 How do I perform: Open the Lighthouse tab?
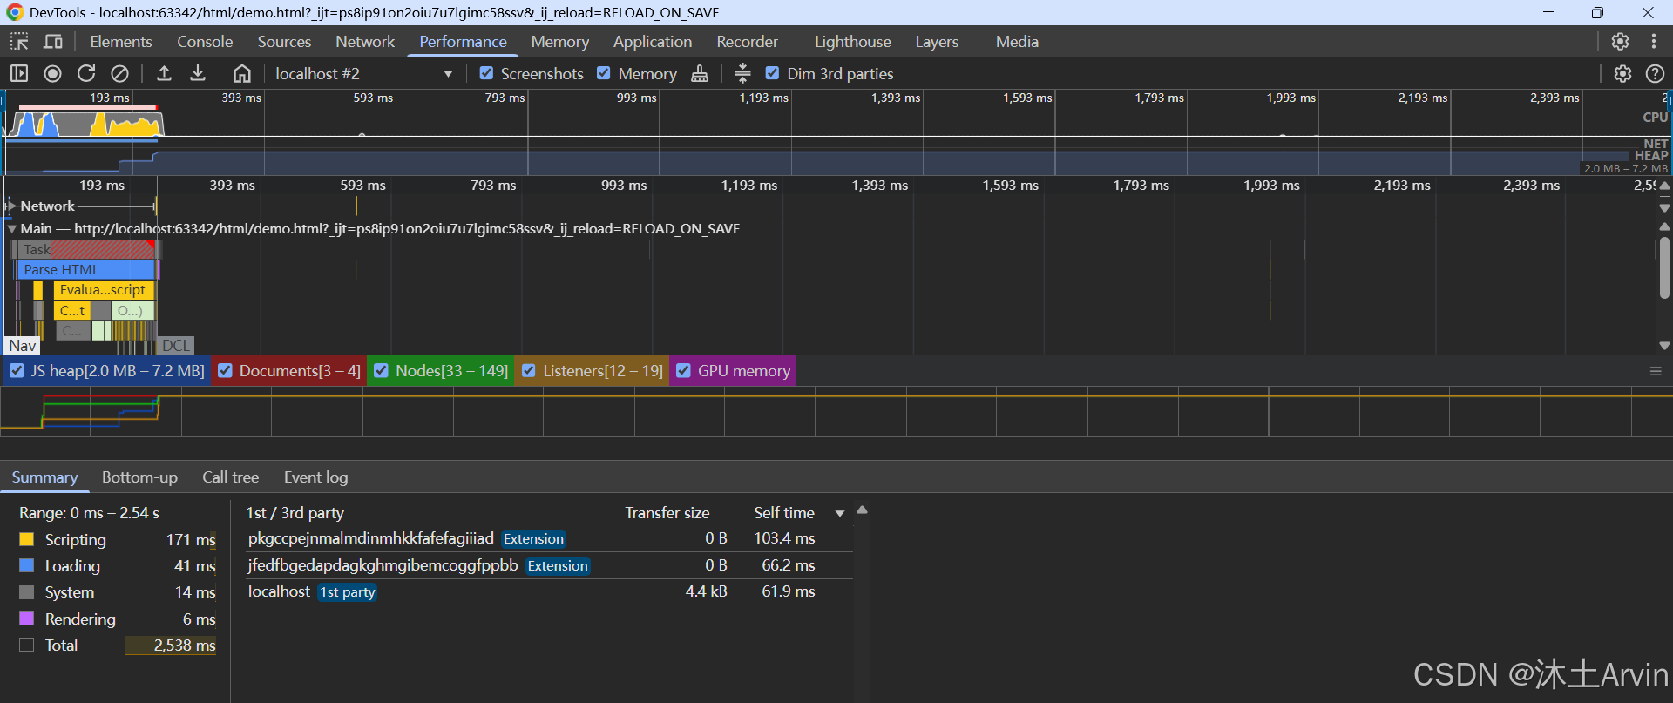tap(853, 42)
